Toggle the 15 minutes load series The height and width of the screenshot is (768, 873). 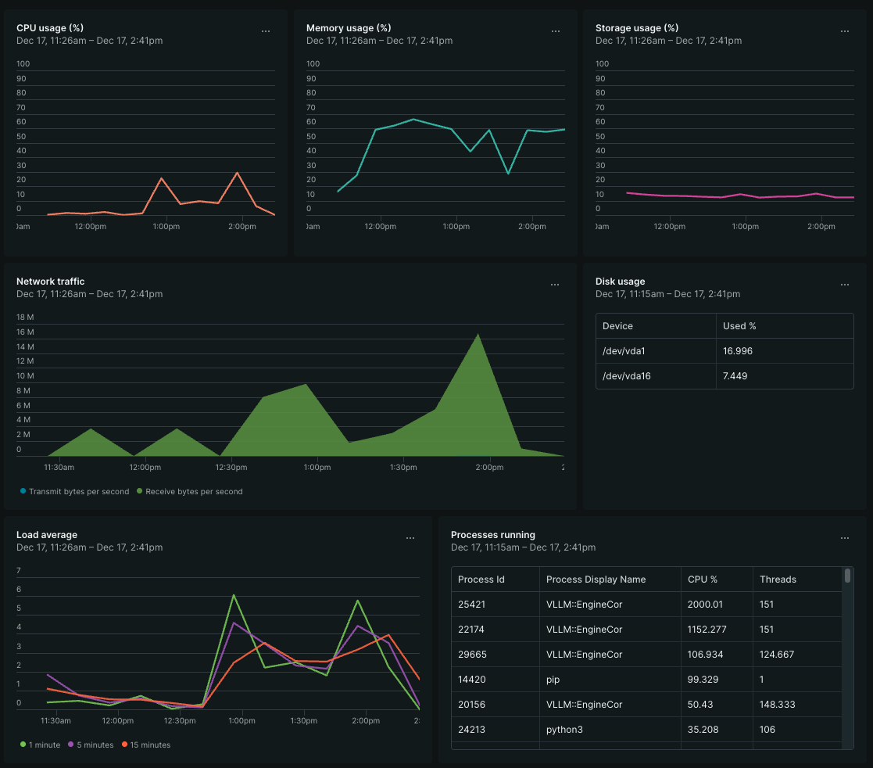[145, 745]
